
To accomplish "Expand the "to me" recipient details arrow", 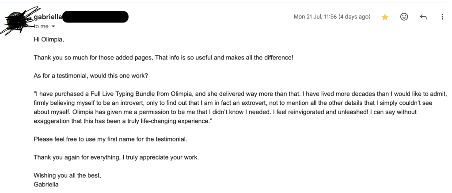I will point(53,26).
